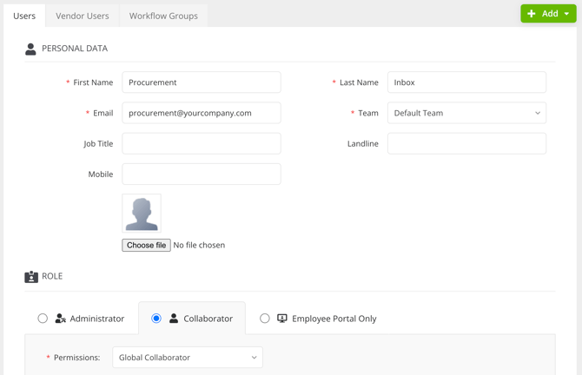
Task: Click the Administrator role icon
Action: (60, 319)
